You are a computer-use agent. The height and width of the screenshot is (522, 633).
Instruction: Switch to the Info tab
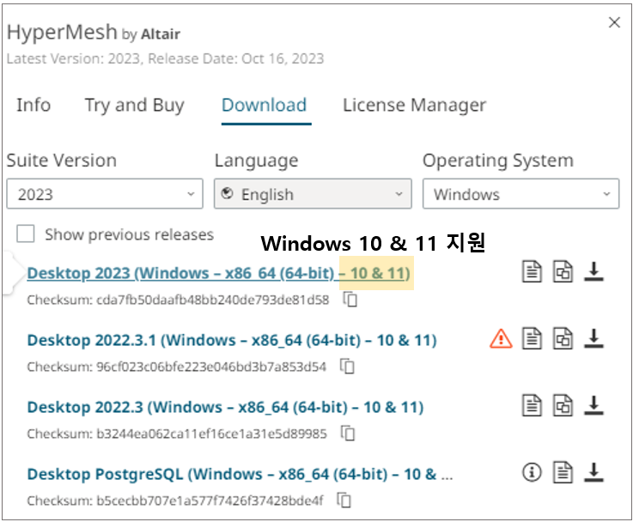coord(33,105)
